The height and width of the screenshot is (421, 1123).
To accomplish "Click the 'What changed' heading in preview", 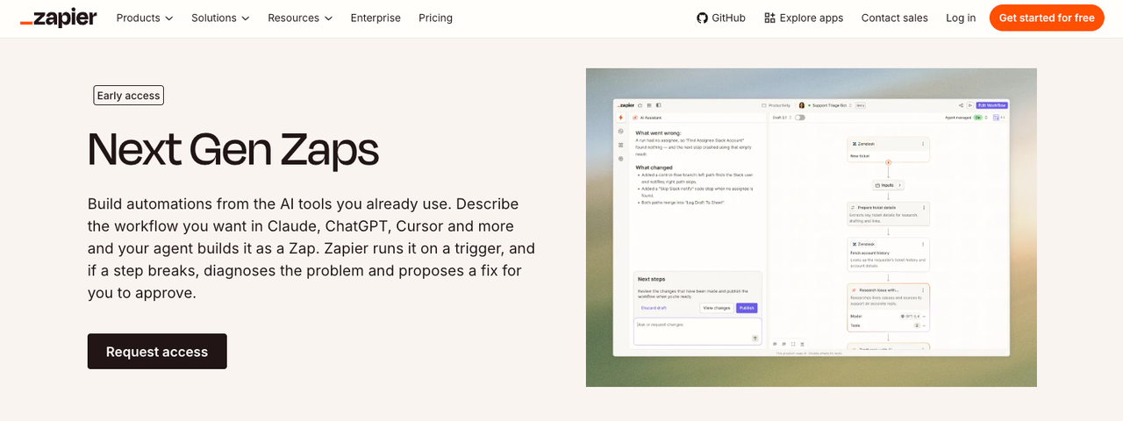I will [654, 168].
